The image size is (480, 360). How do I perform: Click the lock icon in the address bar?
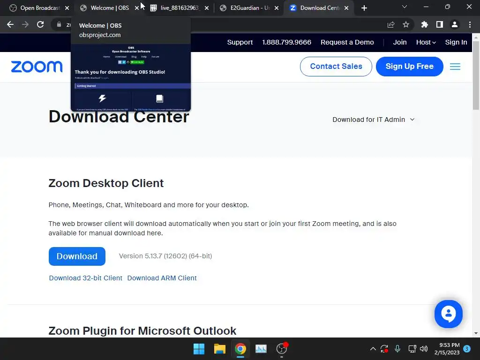(x=59, y=24)
